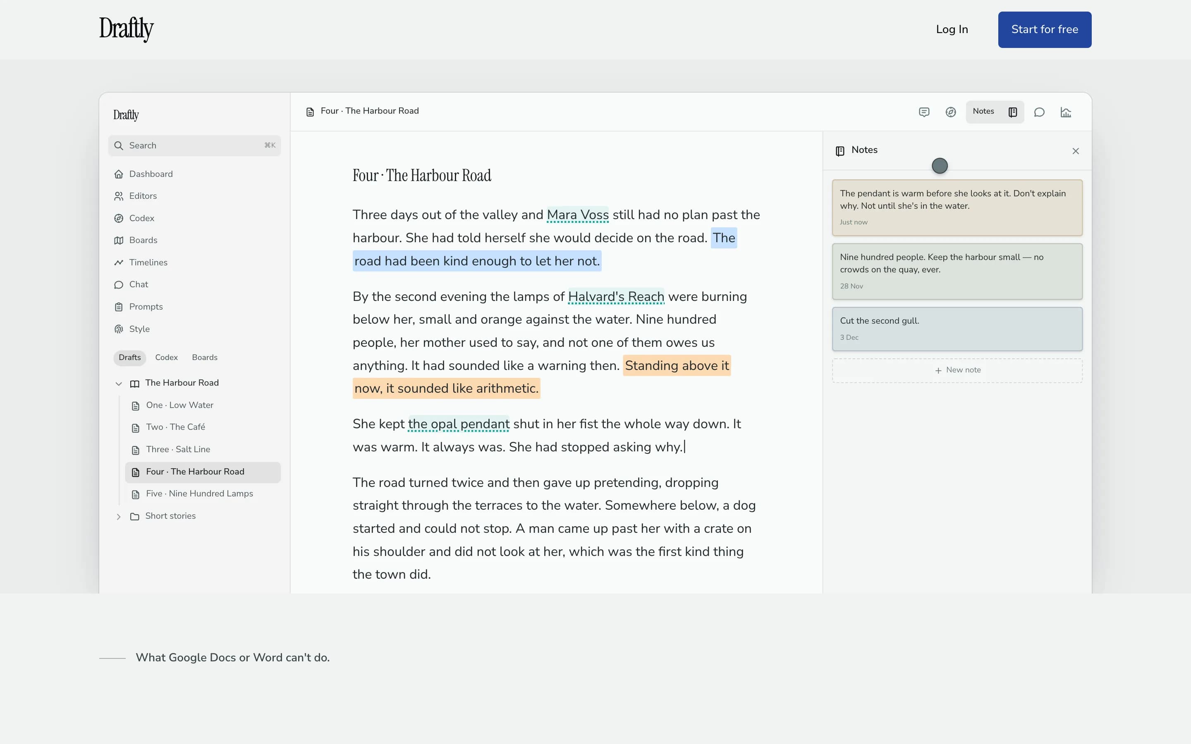1191x744 pixels.
Task: Click the Editors people icon
Action: click(x=119, y=196)
